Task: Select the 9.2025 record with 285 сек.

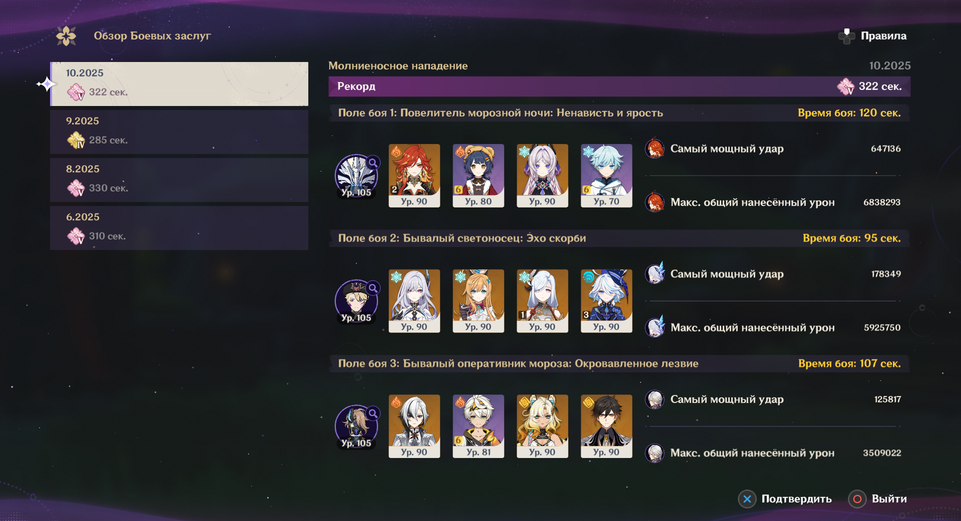Action: point(179,131)
